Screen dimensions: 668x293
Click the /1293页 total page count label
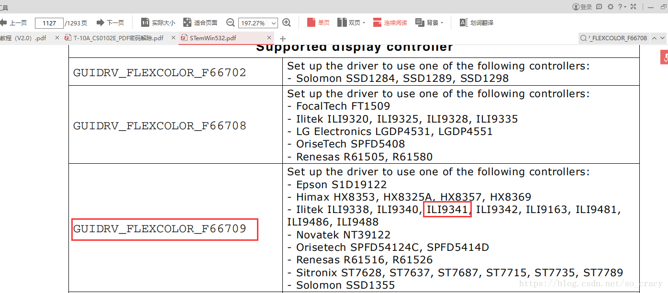(x=76, y=23)
